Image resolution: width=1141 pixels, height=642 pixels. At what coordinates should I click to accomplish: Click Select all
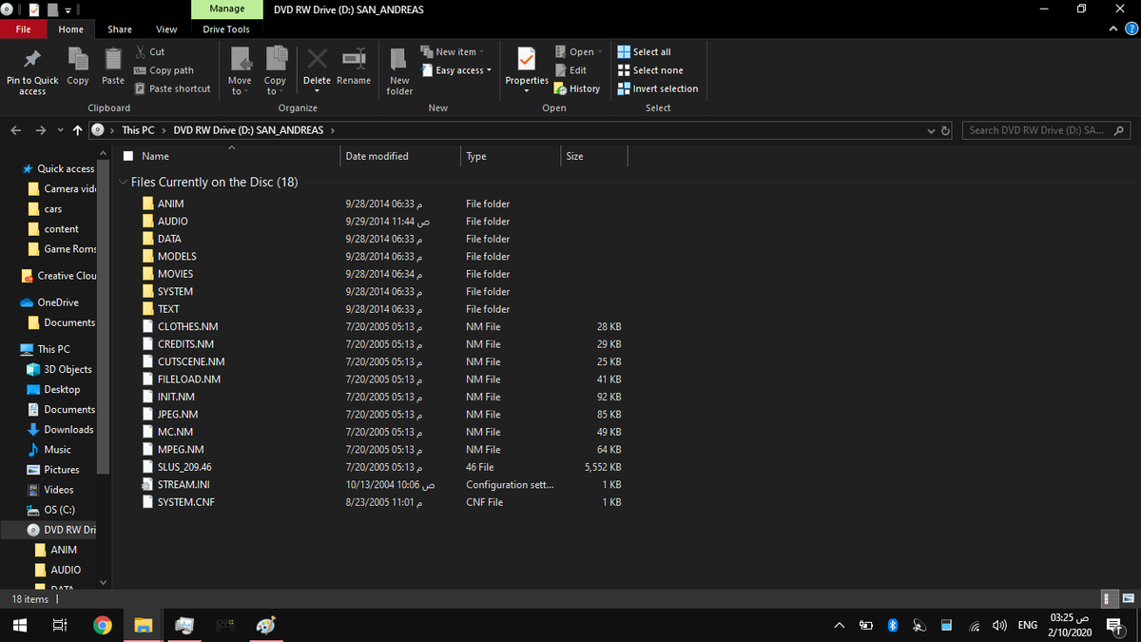click(x=645, y=52)
